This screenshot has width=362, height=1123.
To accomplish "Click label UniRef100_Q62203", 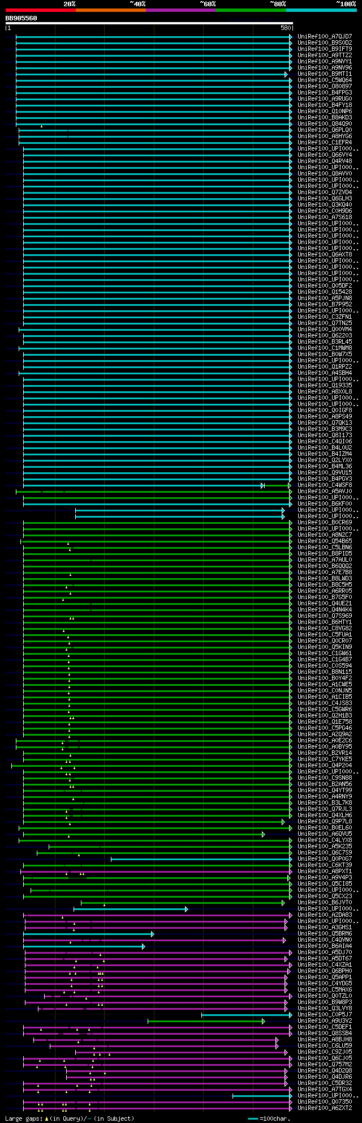I will tap(325, 336).
